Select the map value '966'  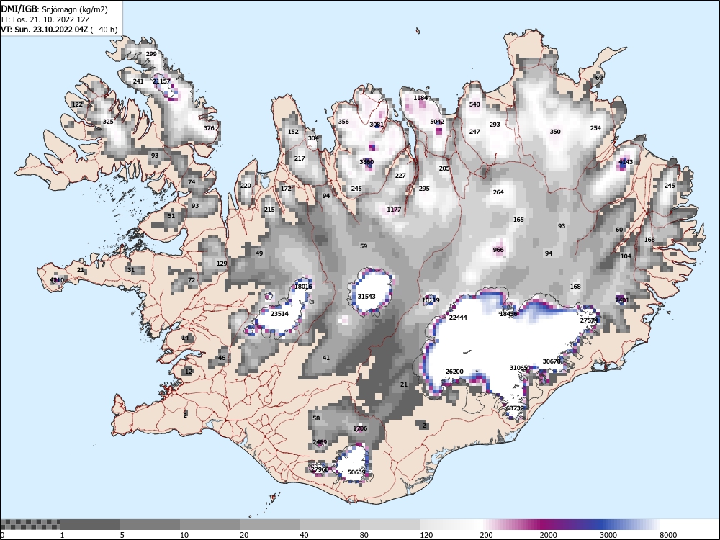point(498,251)
